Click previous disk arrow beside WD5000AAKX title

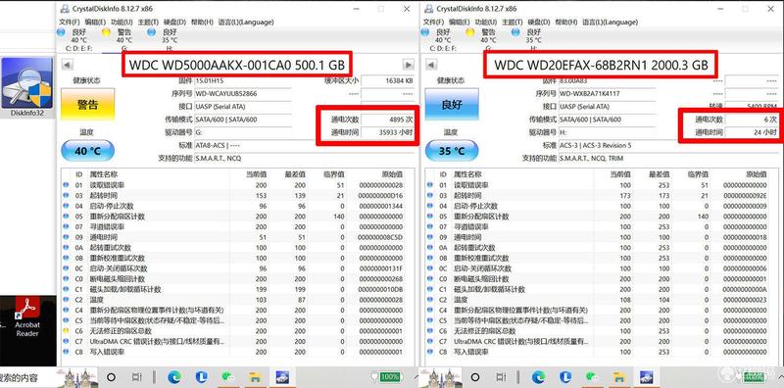[x=68, y=65]
